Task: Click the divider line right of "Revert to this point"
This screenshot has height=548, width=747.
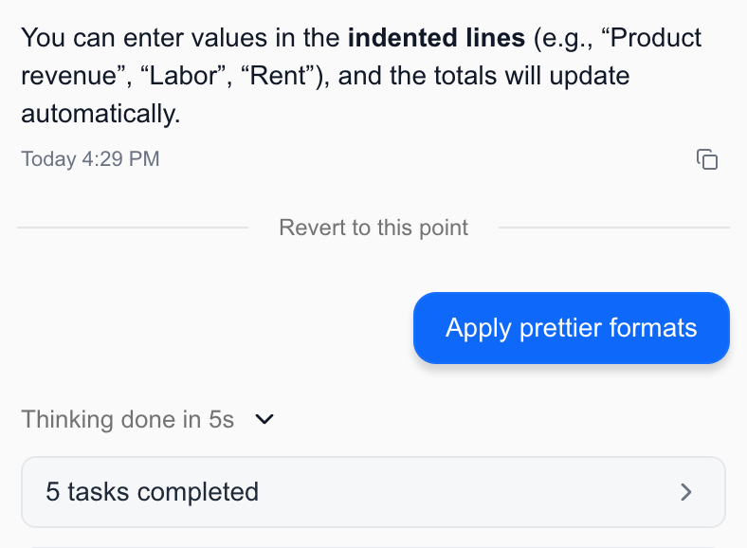Action: [613, 228]
